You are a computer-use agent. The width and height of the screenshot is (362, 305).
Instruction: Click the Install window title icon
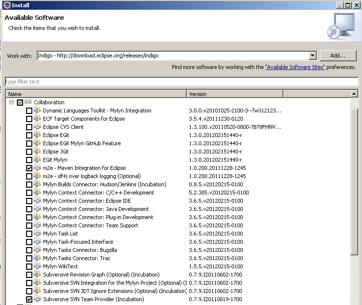pyautogui.click(x=7, y=5)
